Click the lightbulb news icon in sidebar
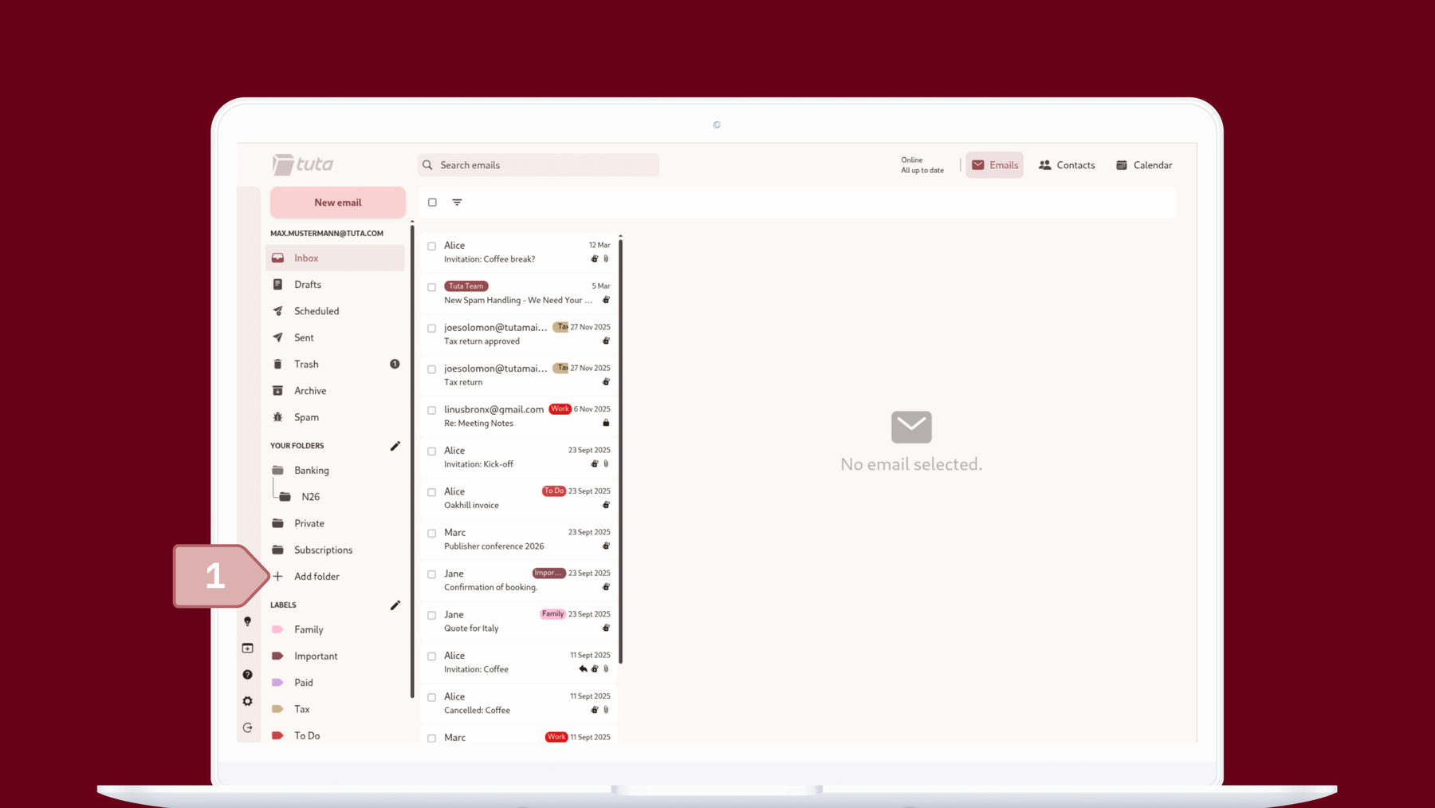Viewport: 1435px width, 808px height. pyautogui.click(x=248, y=621)
